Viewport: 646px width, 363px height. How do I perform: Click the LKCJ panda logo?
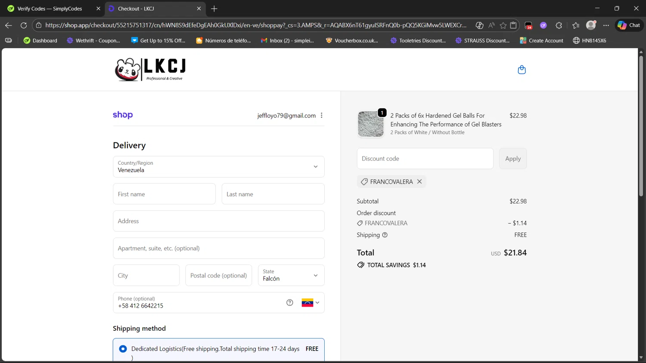point(150,69)
